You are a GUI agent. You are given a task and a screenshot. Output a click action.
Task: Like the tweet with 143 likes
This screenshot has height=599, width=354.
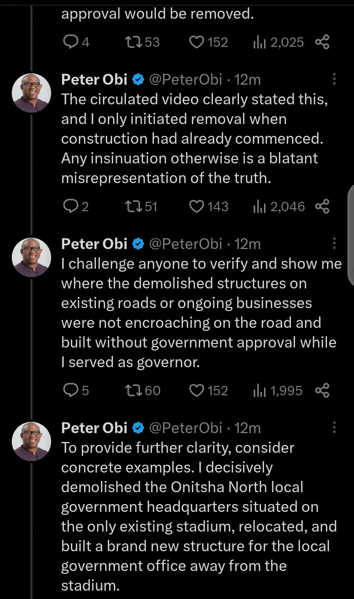(x=197, y=207)
